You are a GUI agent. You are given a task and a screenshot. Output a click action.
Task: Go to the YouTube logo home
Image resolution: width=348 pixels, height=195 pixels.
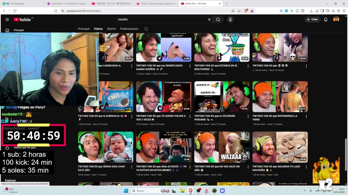click(23, 19)
